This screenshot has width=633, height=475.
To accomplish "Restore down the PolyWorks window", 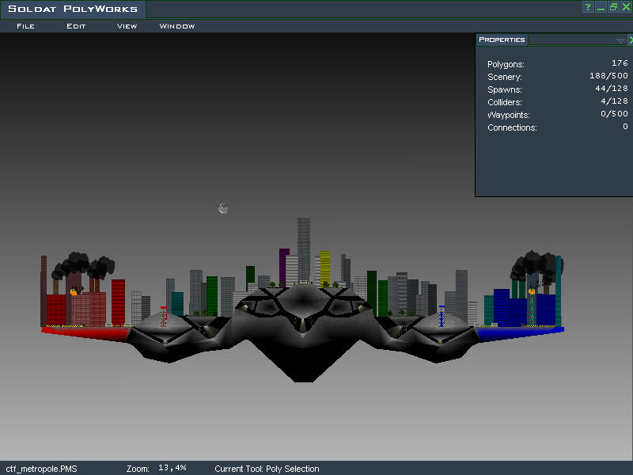I will [613, 7].
